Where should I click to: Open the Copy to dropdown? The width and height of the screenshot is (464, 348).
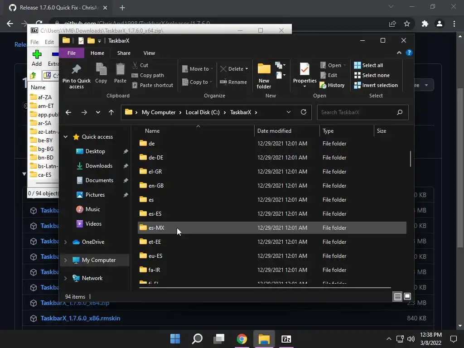pos(197,82)
